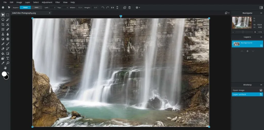Open the File menu

[x=5, y=2]
